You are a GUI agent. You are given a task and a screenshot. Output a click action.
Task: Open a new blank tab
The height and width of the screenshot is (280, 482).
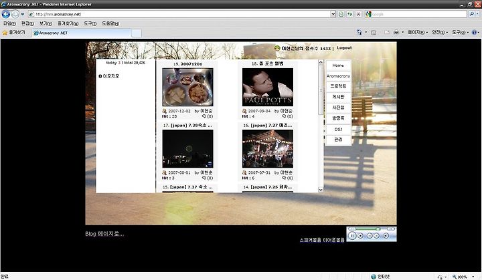[137, 33]
